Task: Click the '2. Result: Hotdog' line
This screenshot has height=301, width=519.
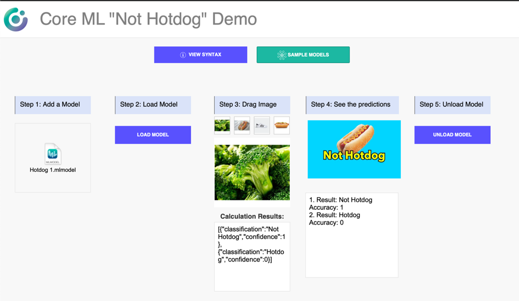Action: point(335,215)
